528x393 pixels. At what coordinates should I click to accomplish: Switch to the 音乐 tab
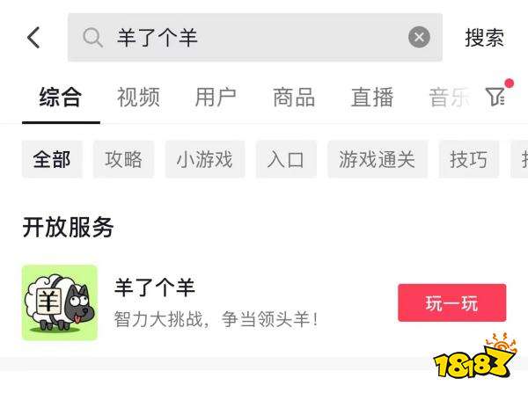click(450, 97)
